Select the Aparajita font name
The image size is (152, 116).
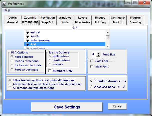click(35, 36)
